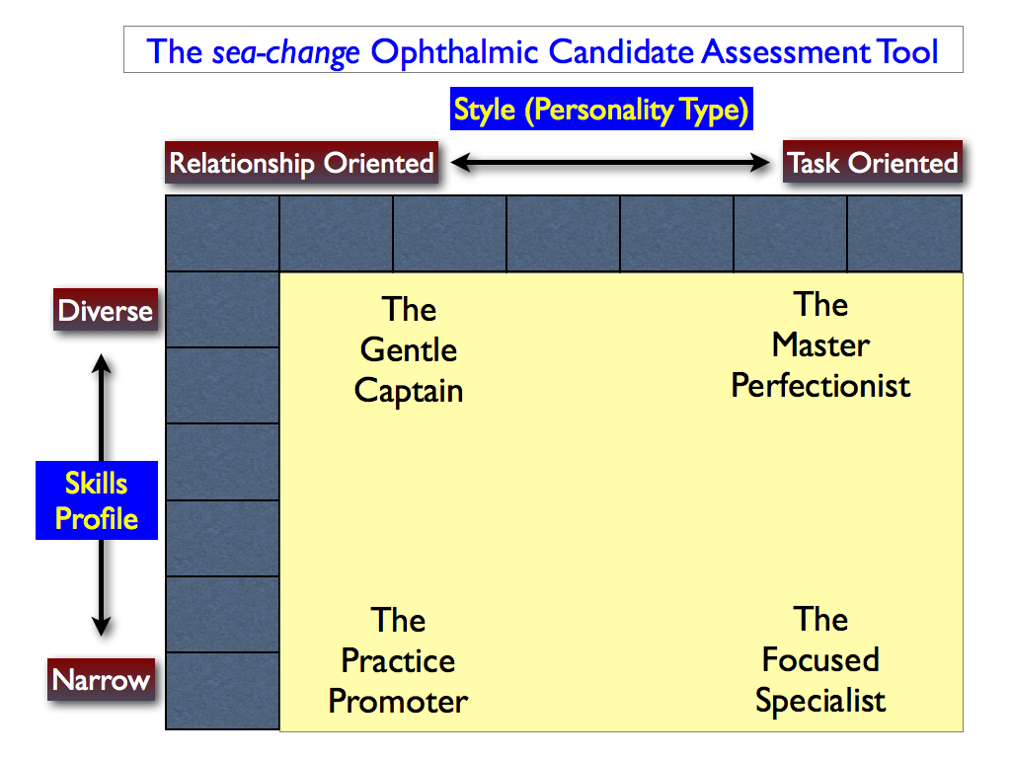Viewport: 1011px width, 758px height.
Task: Click the Relationship Oriented label
Action: 301,163
